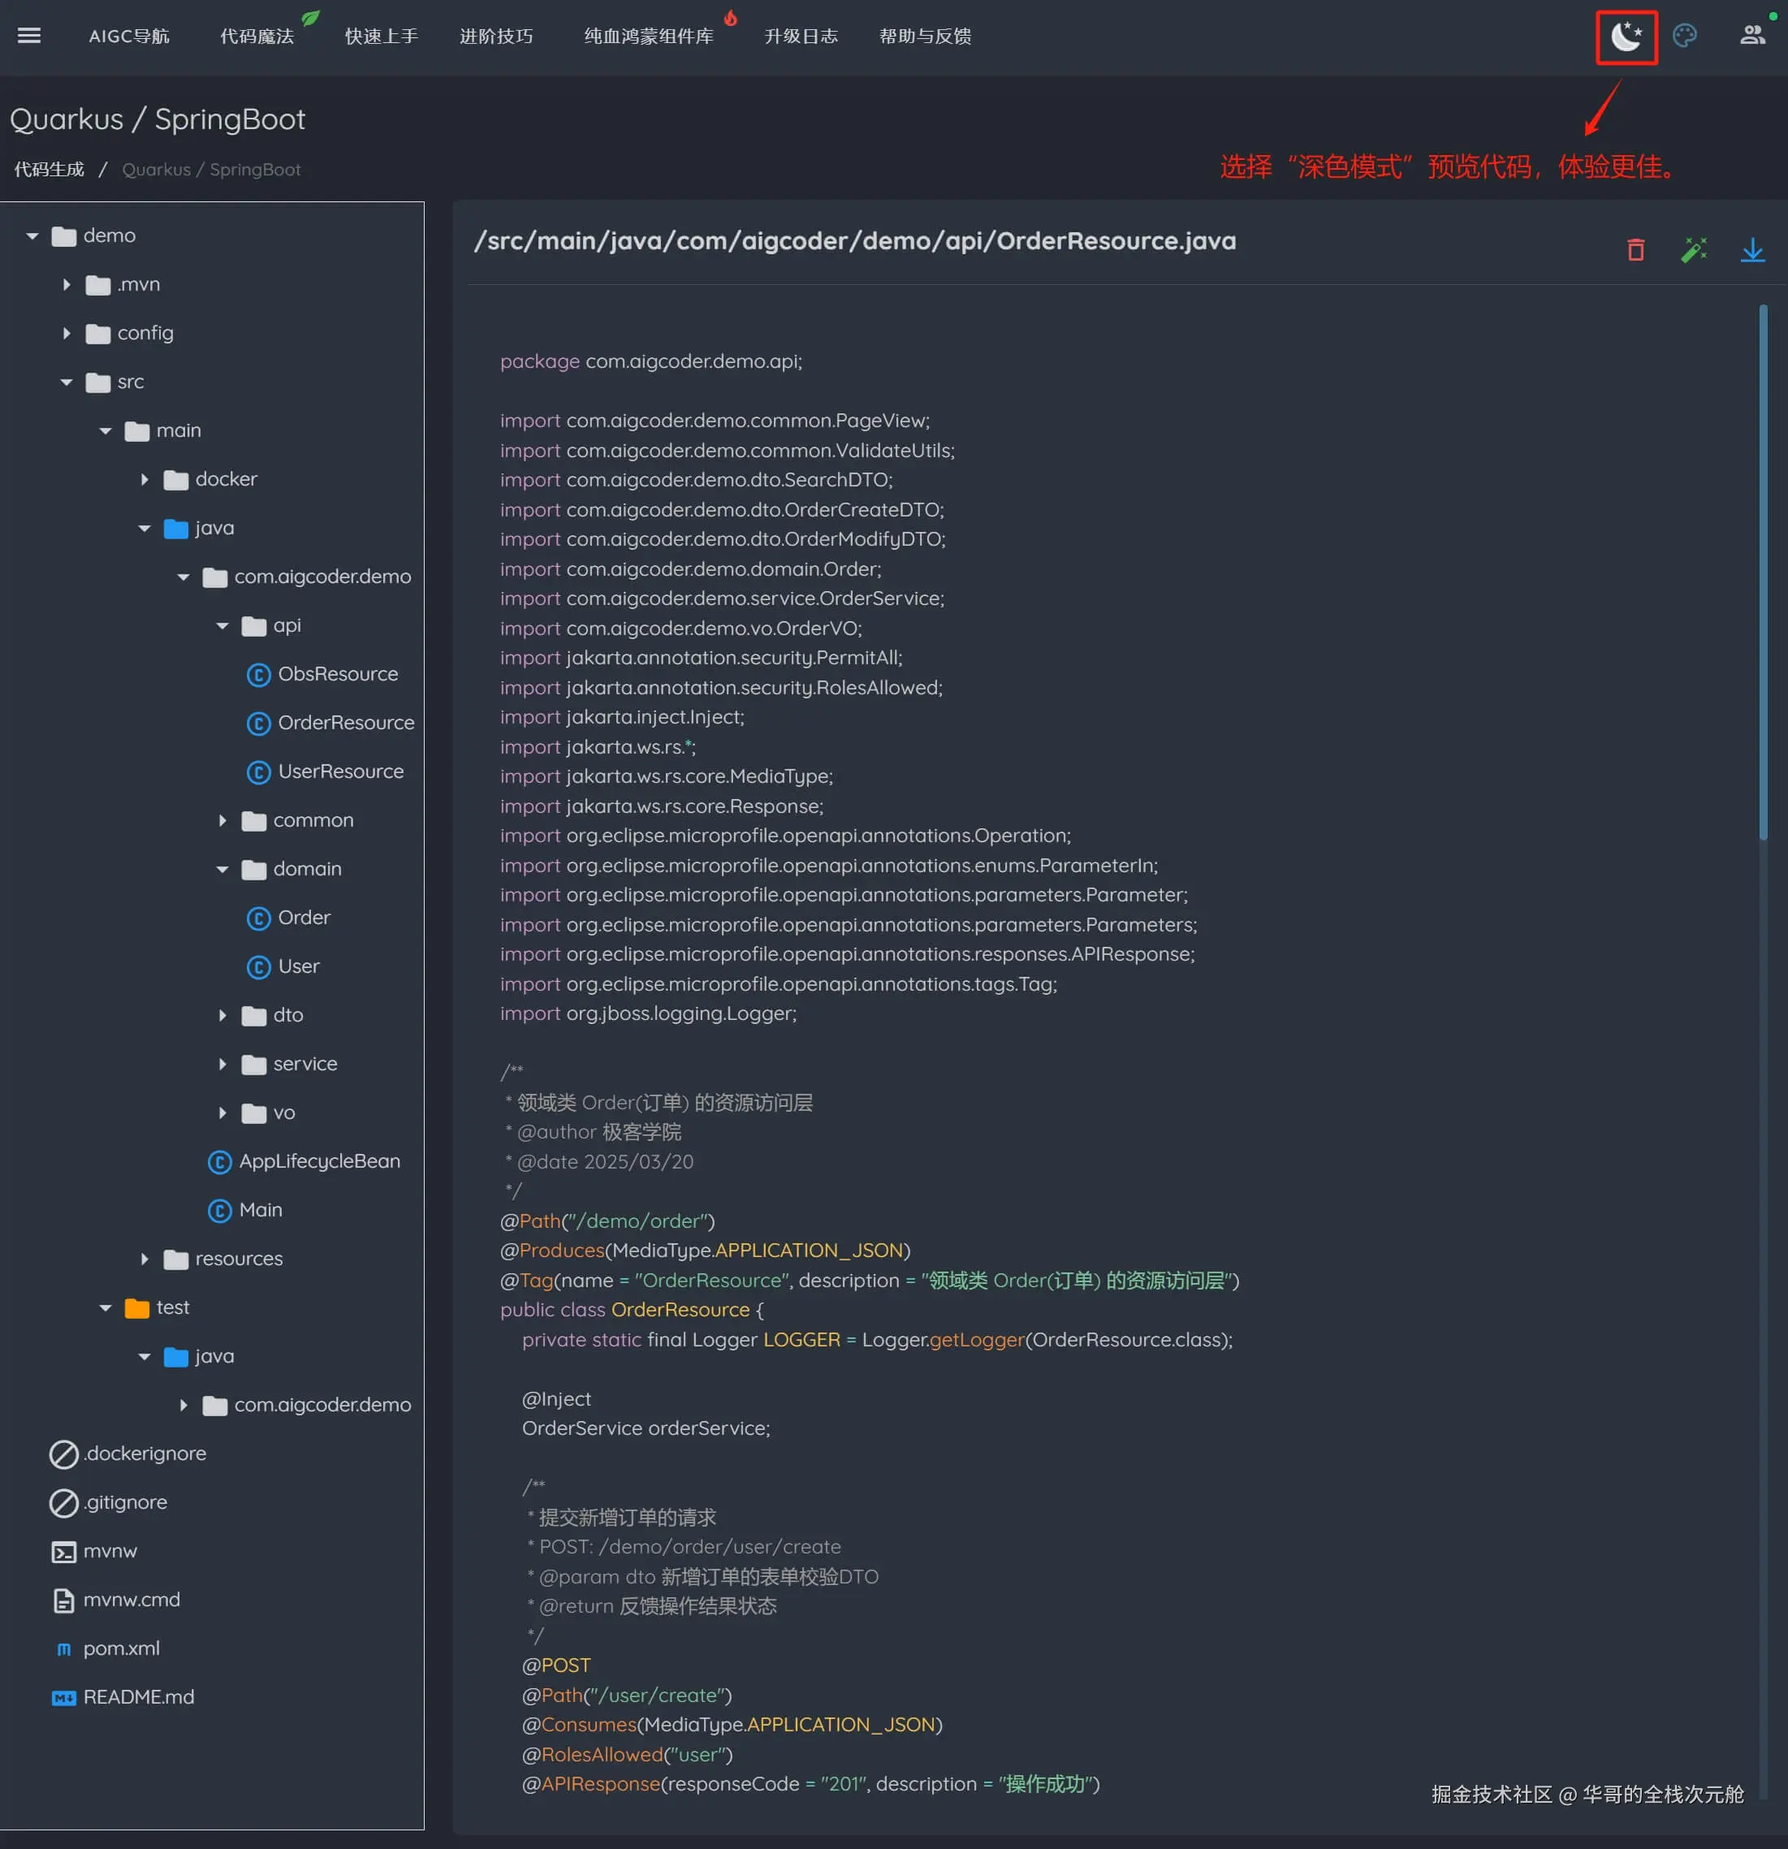Image resolution: width=1788 pixels, height=1849 pixels.
Task: Open the 帮助与反馈 link
Action: click(x=925, y=37)
